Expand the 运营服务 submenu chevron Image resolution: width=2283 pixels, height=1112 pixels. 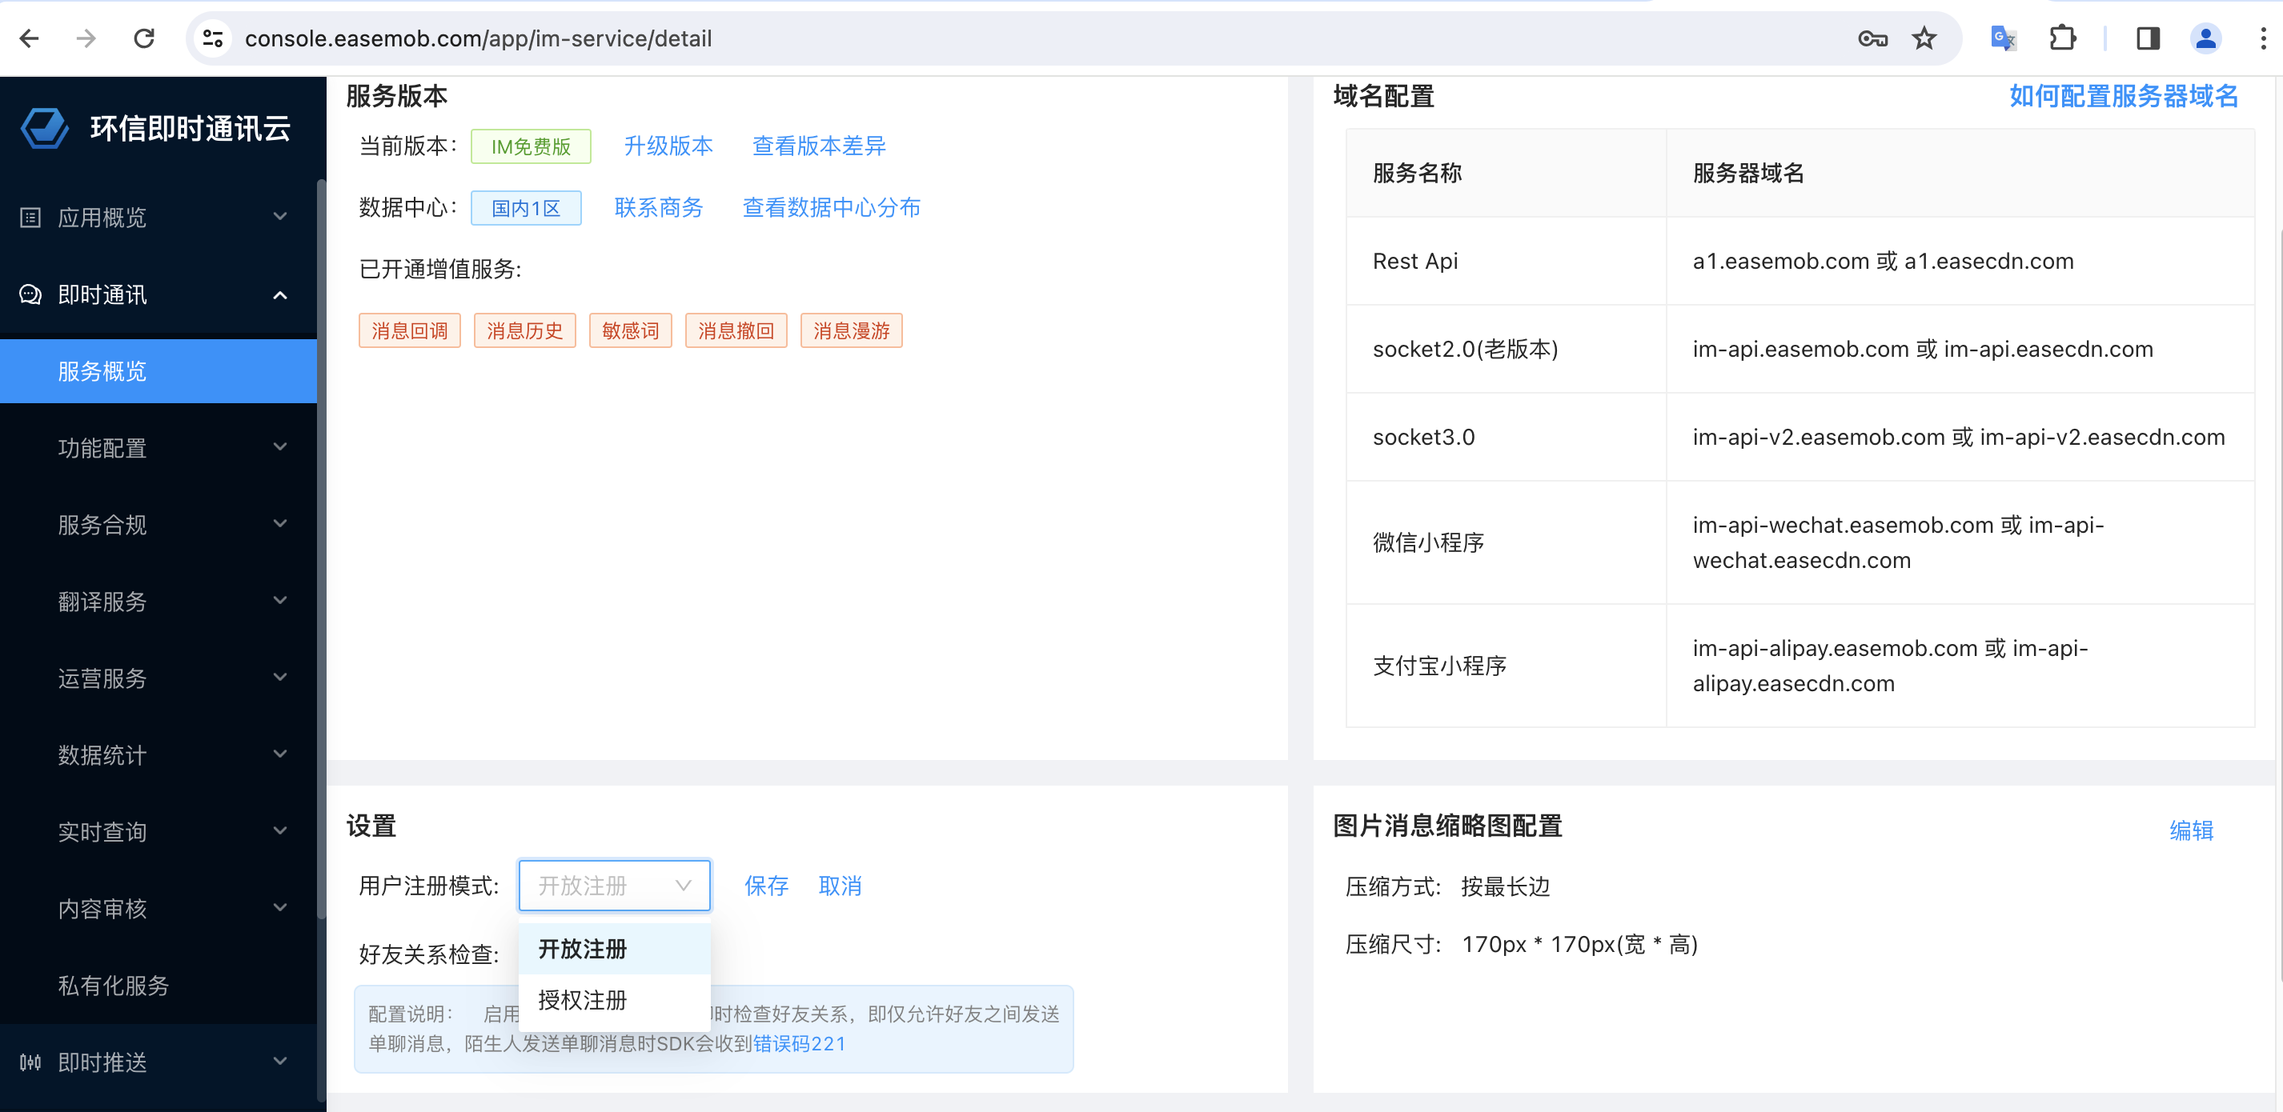[280, 678]
